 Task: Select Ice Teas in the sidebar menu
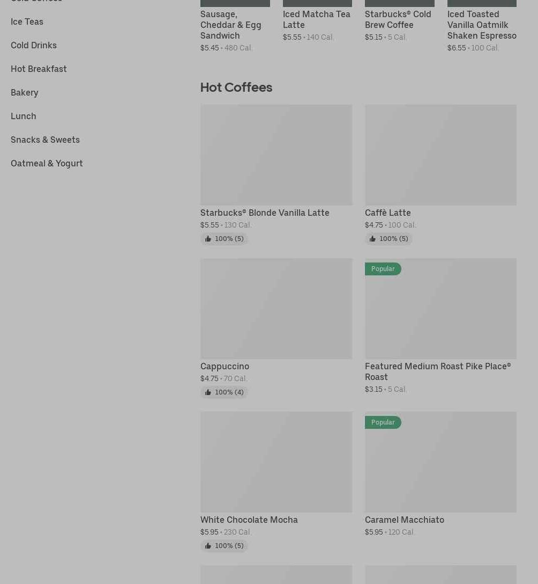[x=27, y=21]
